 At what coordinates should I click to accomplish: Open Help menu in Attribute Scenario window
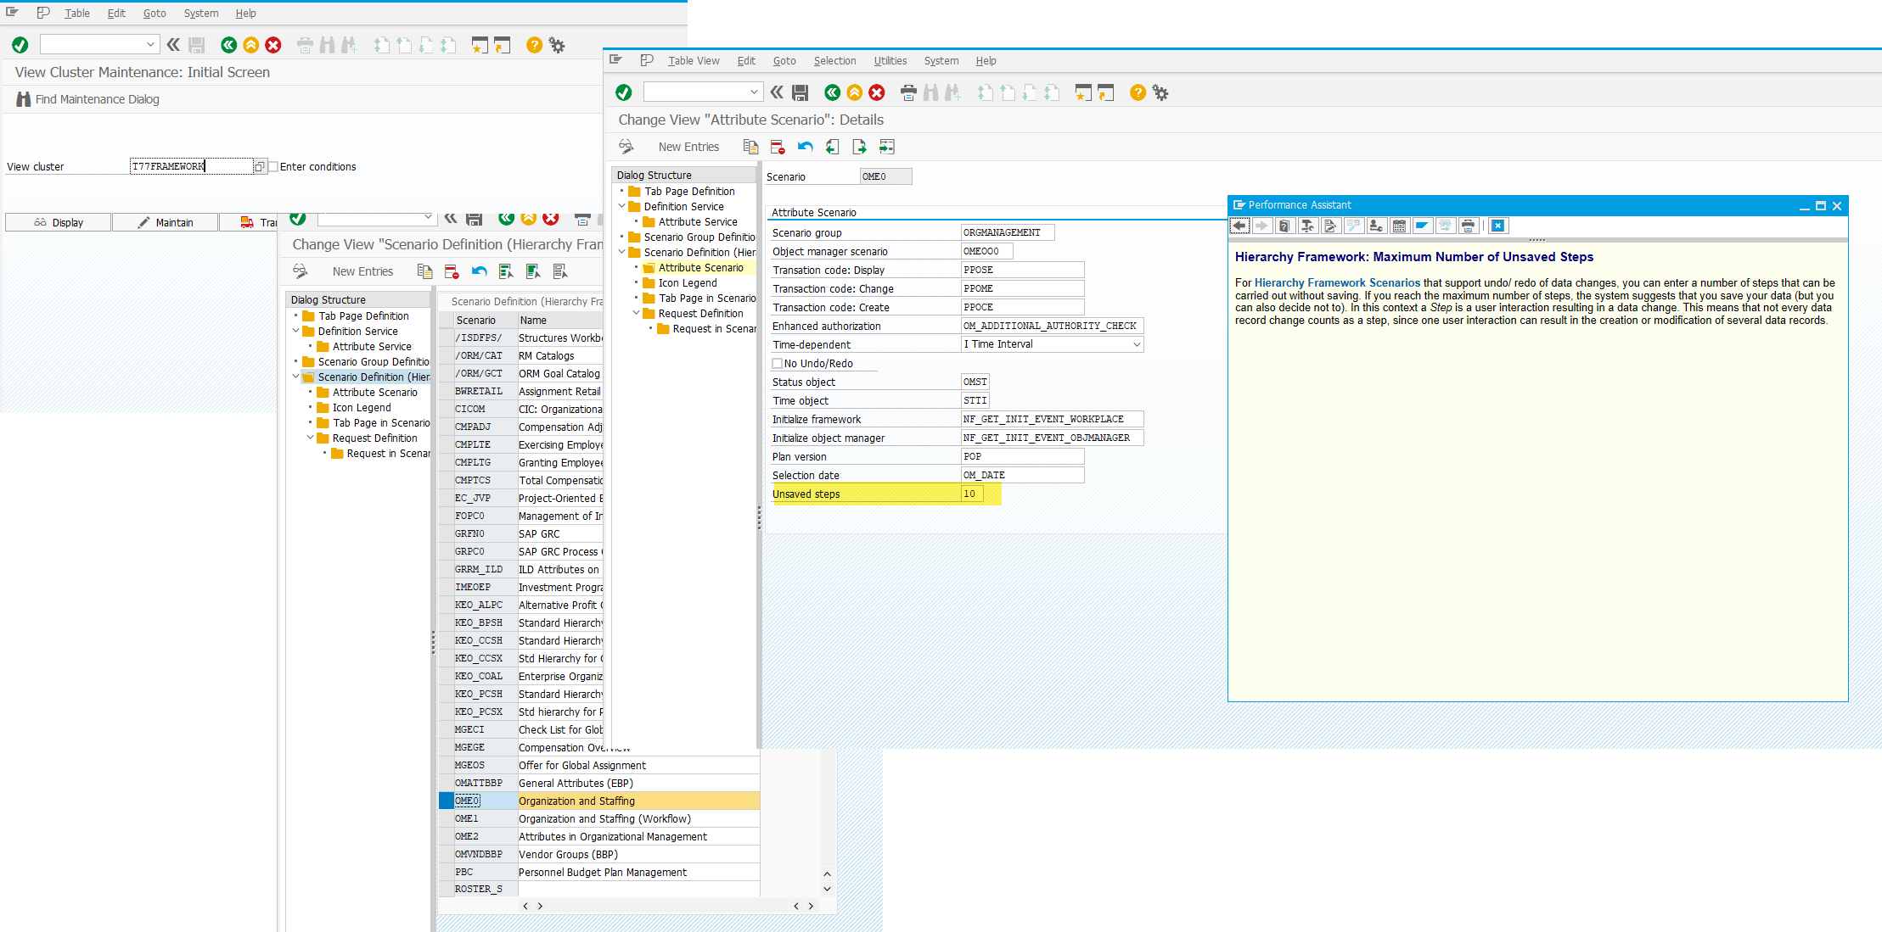(986, 61)
